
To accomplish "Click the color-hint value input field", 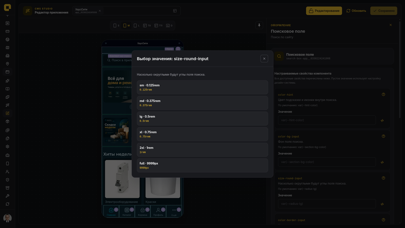I will 327,120.
